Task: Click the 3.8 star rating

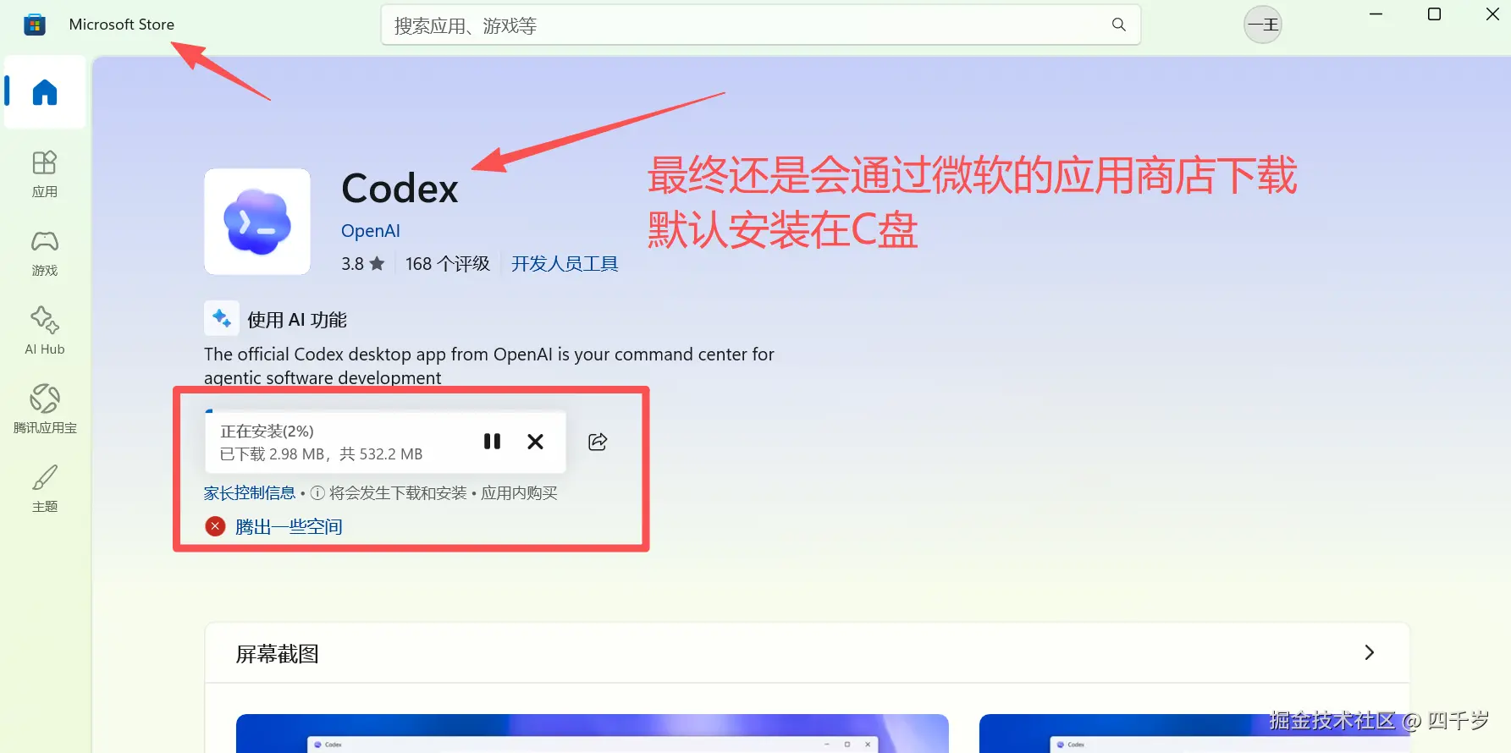Action: [x=363, y=264]
